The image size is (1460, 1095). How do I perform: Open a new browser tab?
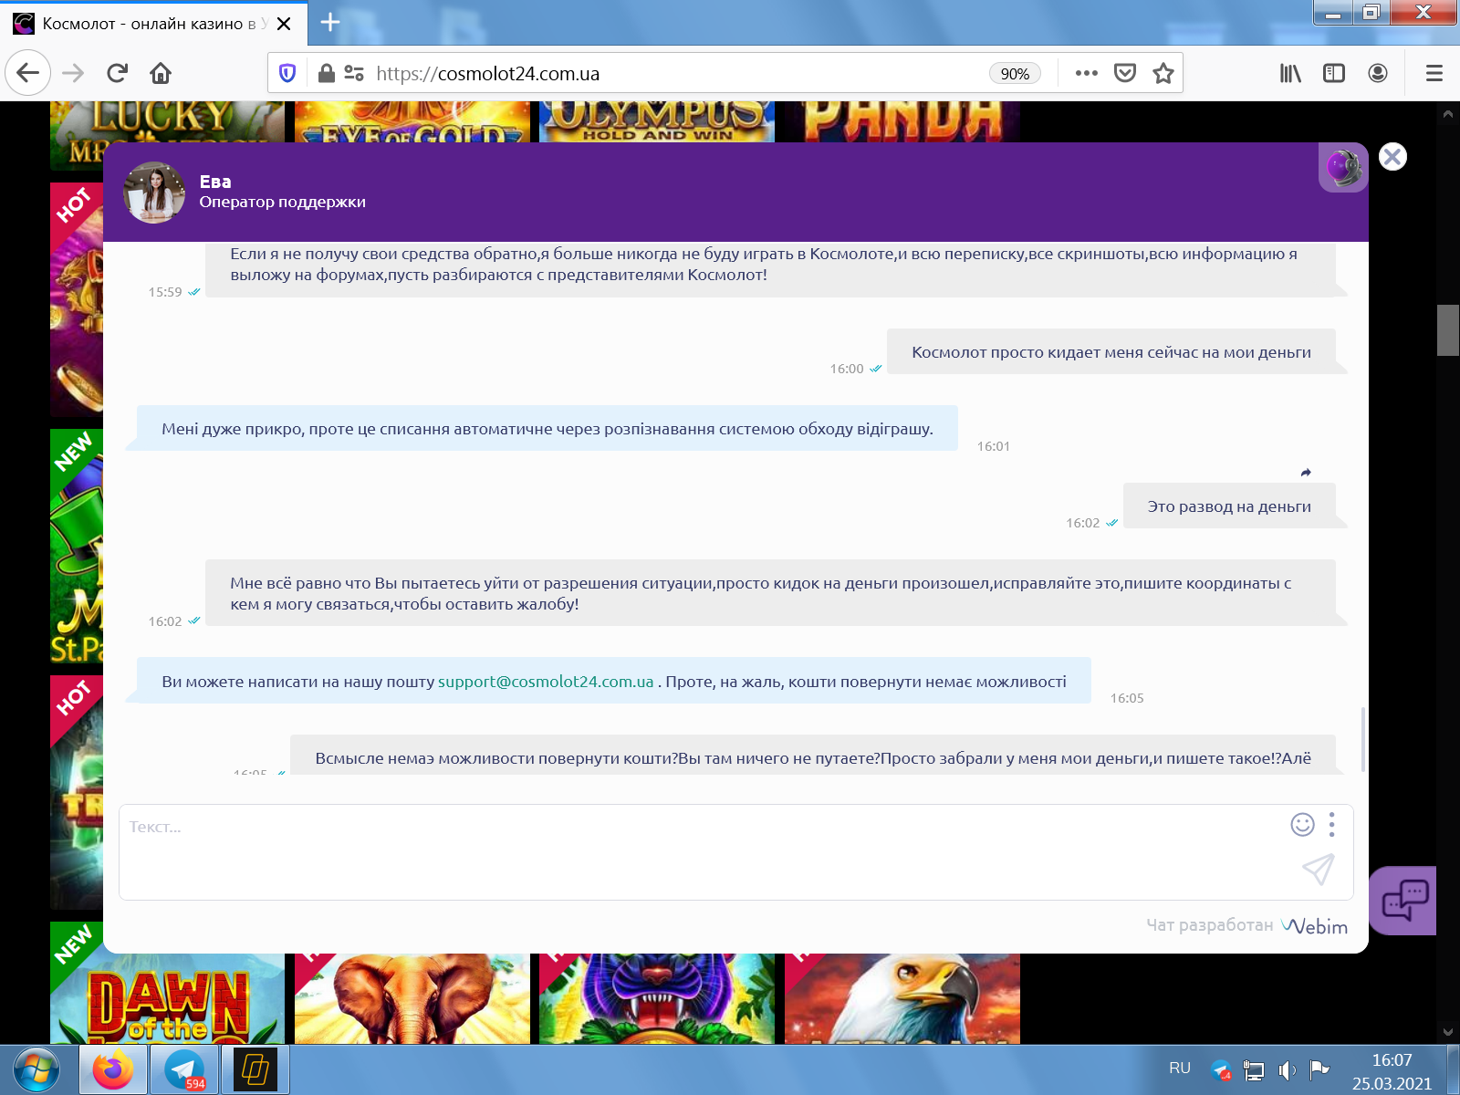coord(330,23)
